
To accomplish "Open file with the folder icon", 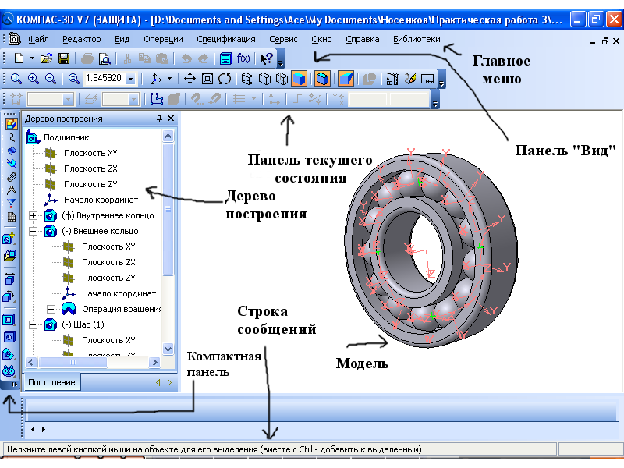I will (46, 58).
